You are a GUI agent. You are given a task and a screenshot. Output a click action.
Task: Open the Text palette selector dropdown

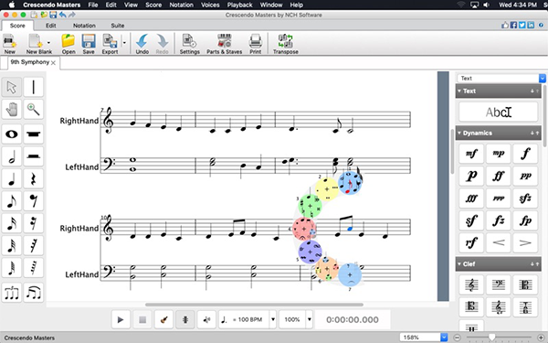click(542, 79)
